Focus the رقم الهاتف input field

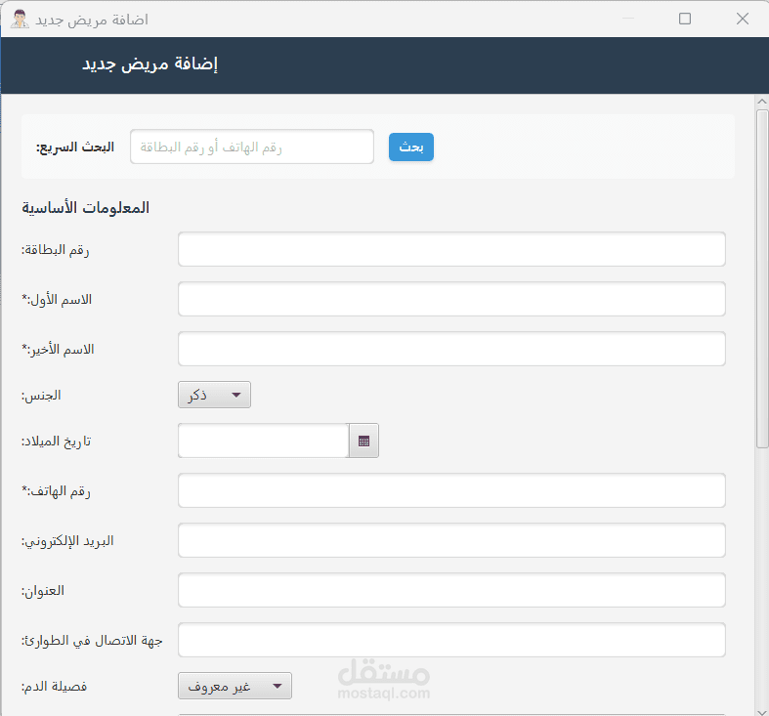pos(451,490)
